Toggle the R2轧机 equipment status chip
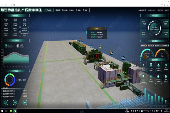Viewport: 170px width, 113px height. click(158, 45)
